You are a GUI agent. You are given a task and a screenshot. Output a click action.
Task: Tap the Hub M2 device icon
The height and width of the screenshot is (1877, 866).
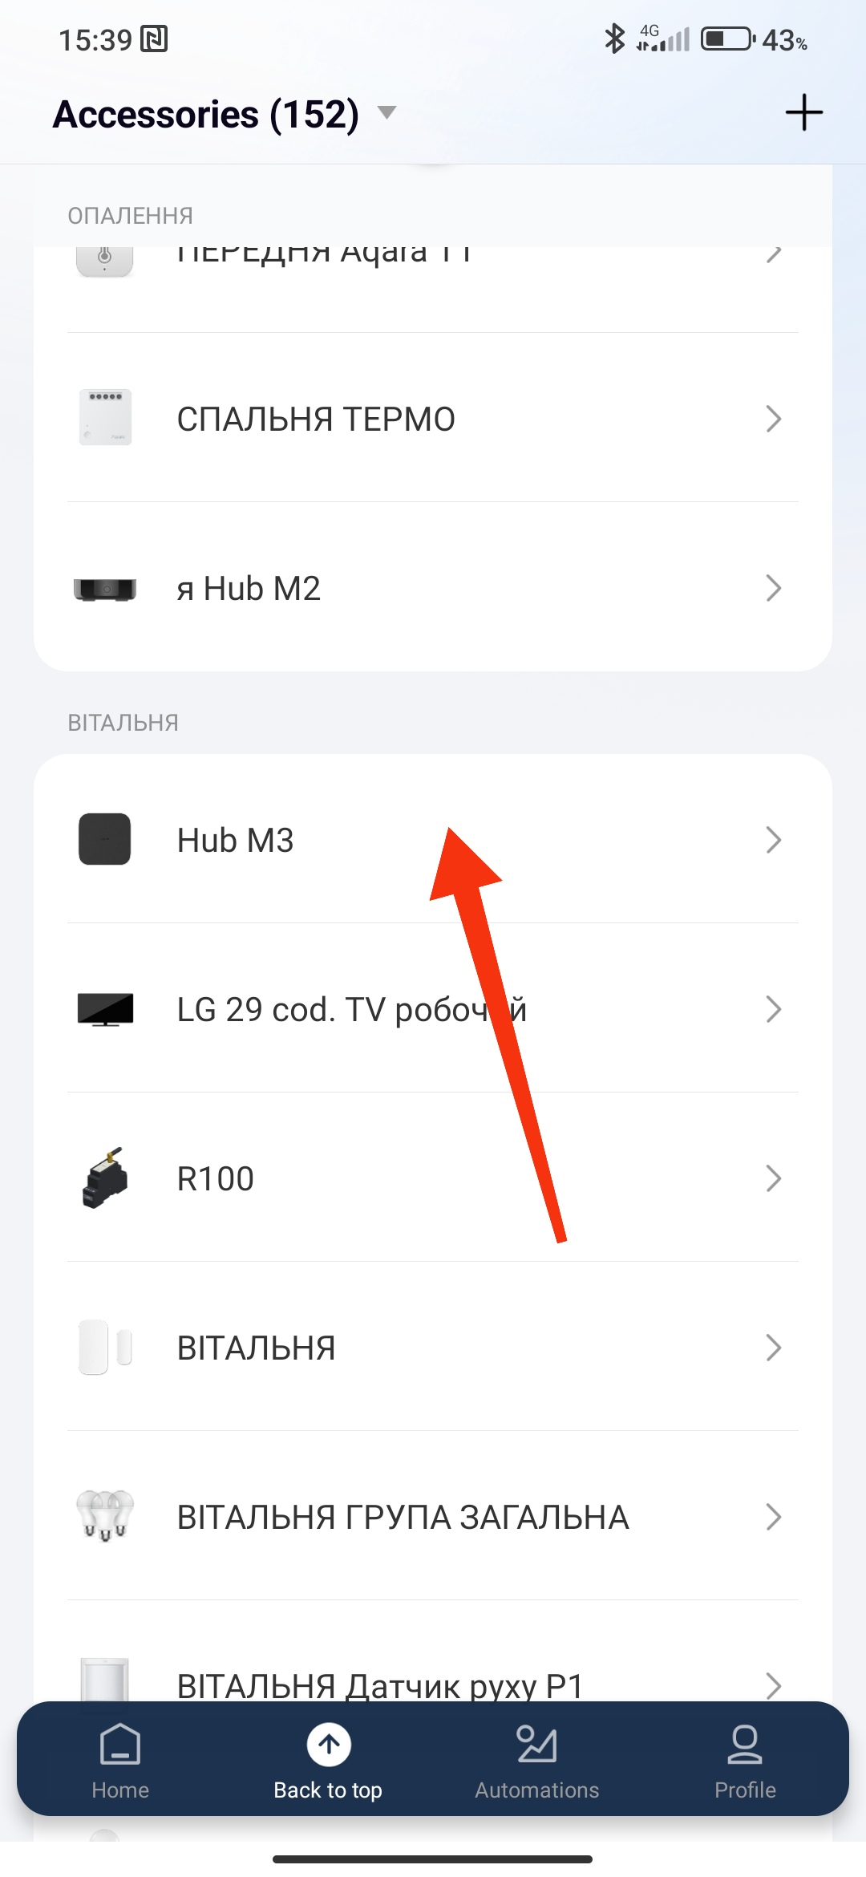105,589
